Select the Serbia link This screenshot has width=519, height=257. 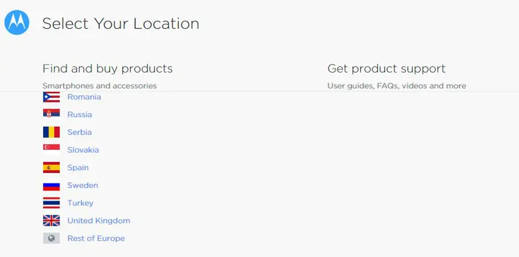tap(80, 132)
